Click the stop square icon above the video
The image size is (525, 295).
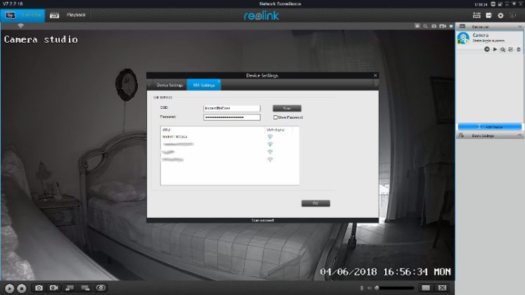click(451, 26)
